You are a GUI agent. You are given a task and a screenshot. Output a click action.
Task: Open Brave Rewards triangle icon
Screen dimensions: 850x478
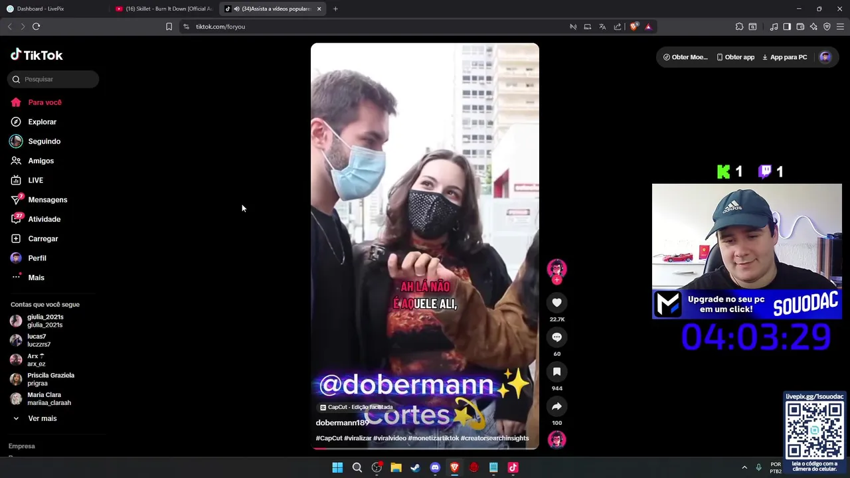click(x=648, y=27)
